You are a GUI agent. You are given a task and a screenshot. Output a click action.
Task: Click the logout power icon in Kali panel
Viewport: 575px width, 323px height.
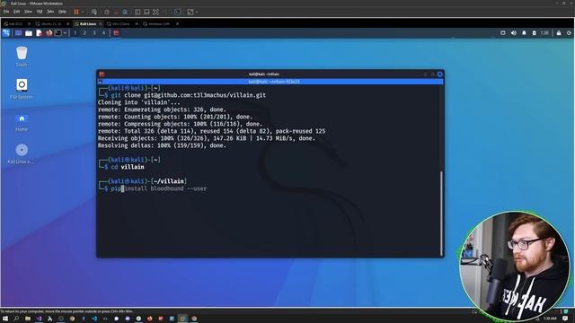(x=569, y=33)
